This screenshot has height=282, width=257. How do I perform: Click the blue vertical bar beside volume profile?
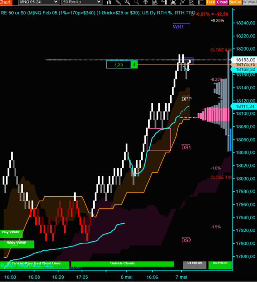(231, 139)
